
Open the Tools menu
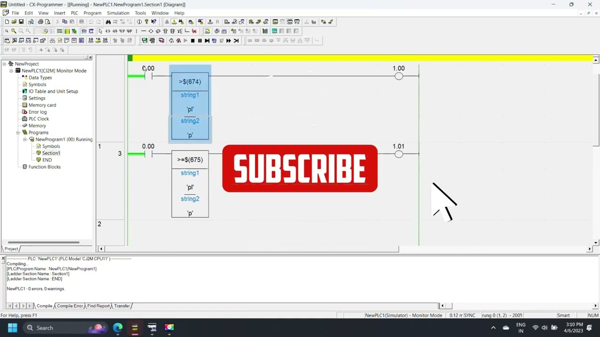pos(140,13)
